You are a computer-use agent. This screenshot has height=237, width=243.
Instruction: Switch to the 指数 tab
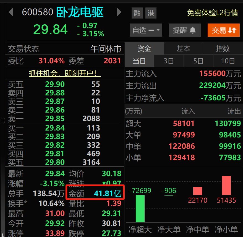pyautogui.click(x=223, y=48)
